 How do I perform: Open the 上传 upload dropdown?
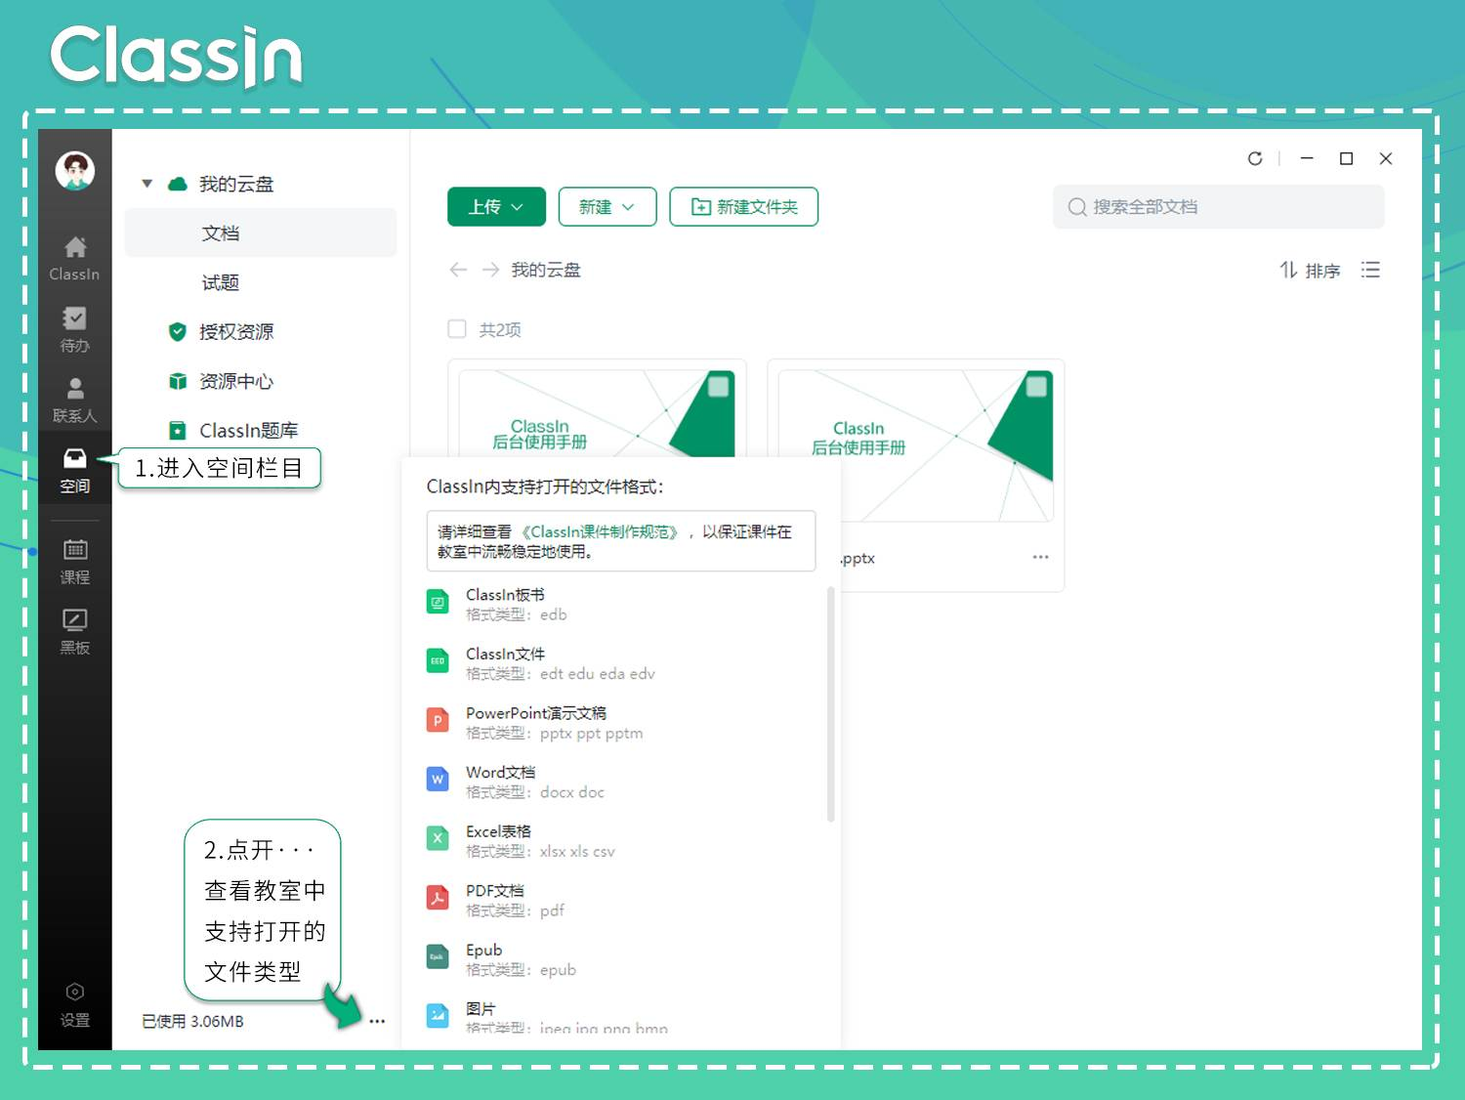(496, 207)
